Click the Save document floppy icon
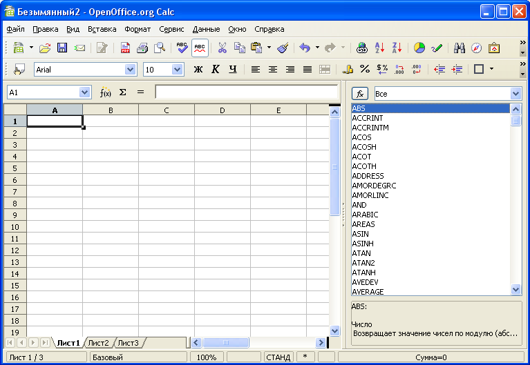 (62, 48)
